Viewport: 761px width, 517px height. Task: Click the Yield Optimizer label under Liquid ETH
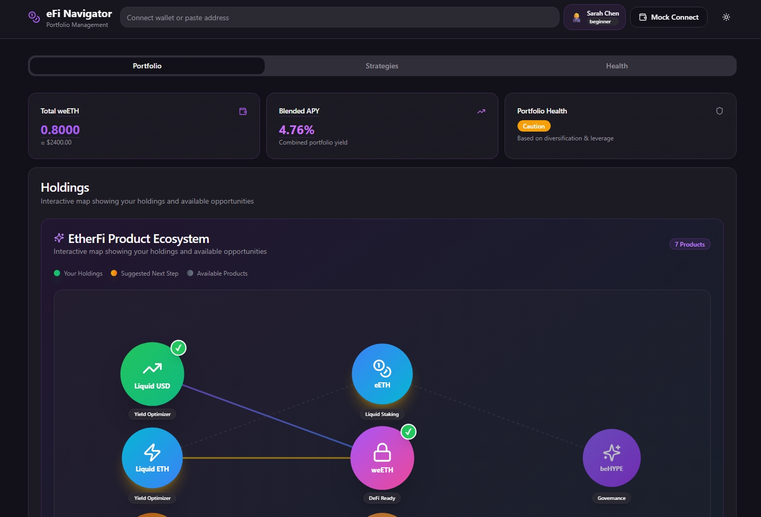click(152, 498)
